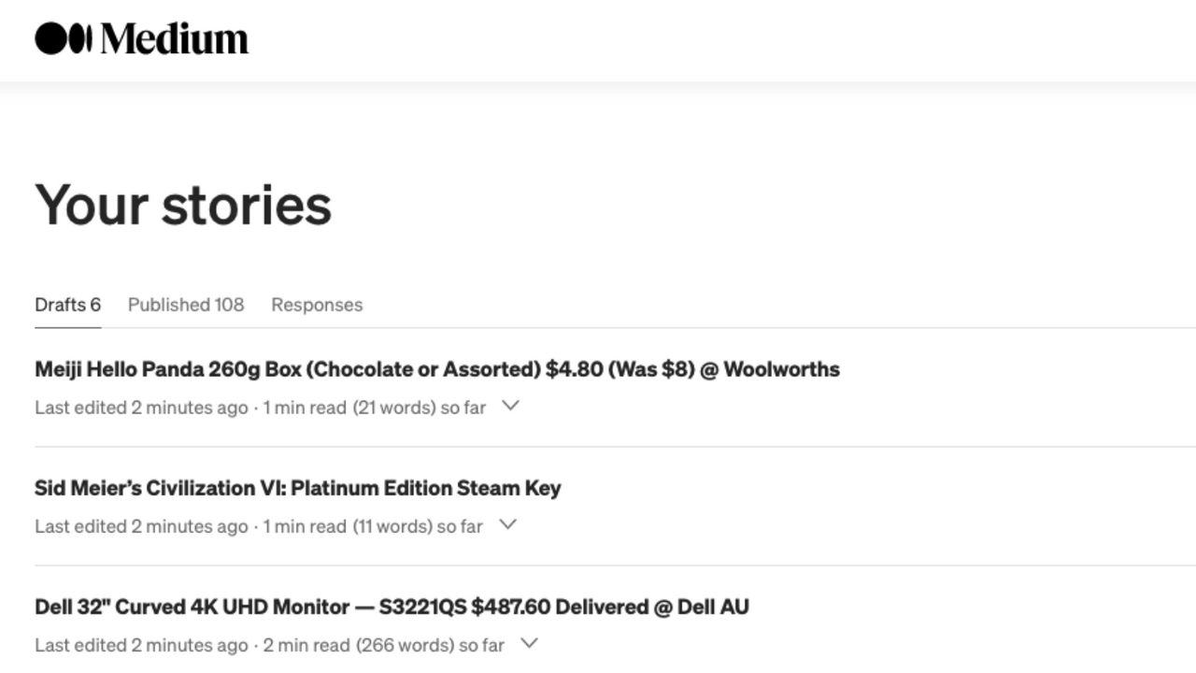Click the Medium wordmark text
1196x673 pixels.
pos(175,38)
